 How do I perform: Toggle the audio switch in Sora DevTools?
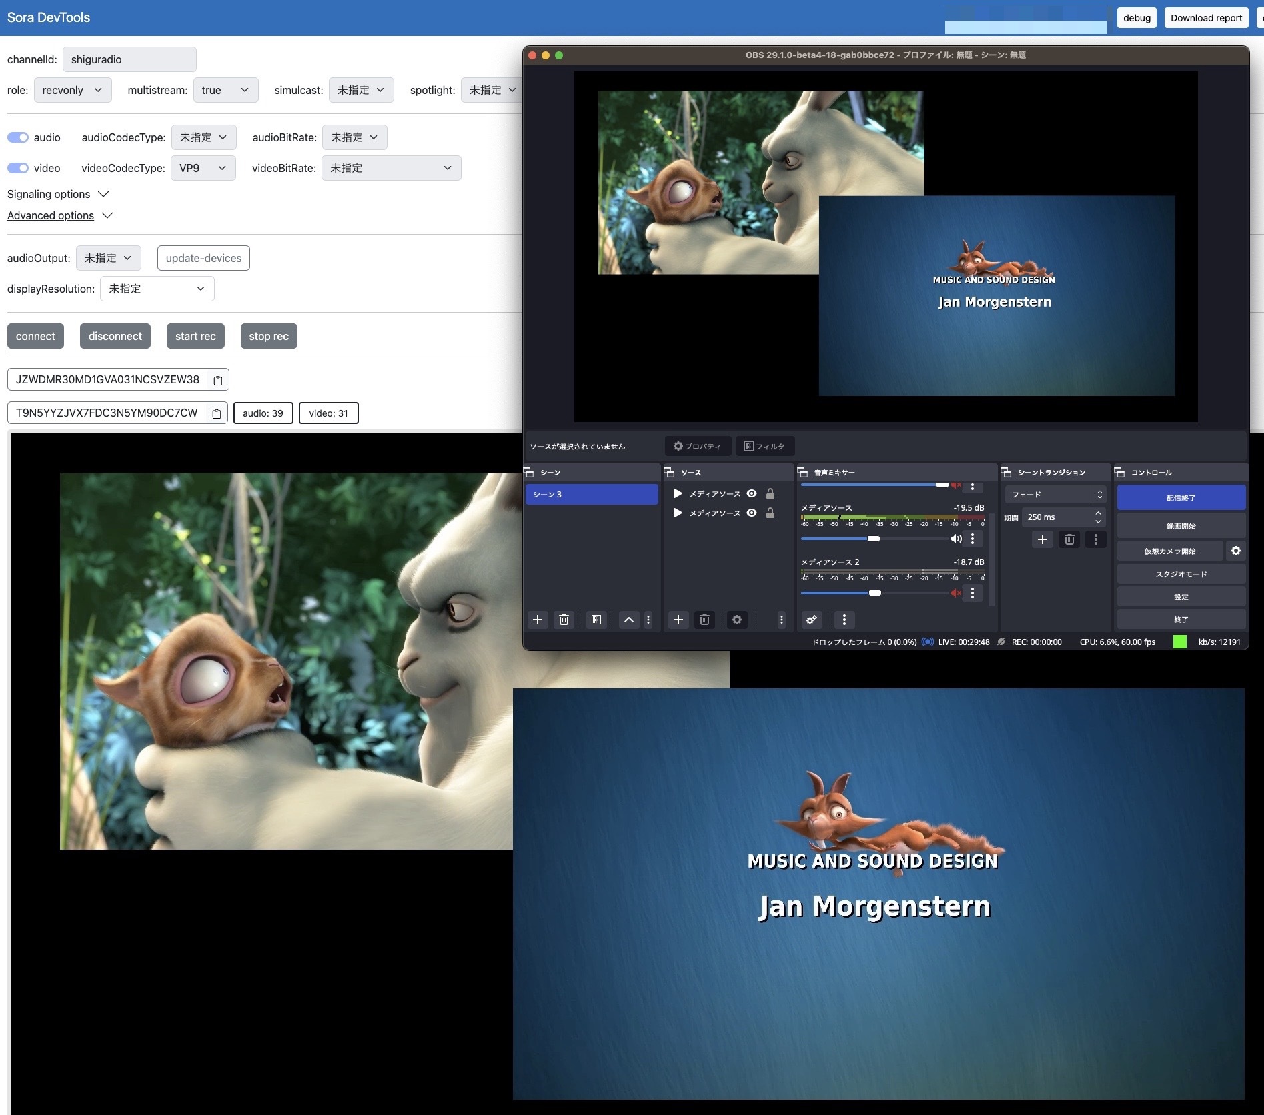pos(18,137)
